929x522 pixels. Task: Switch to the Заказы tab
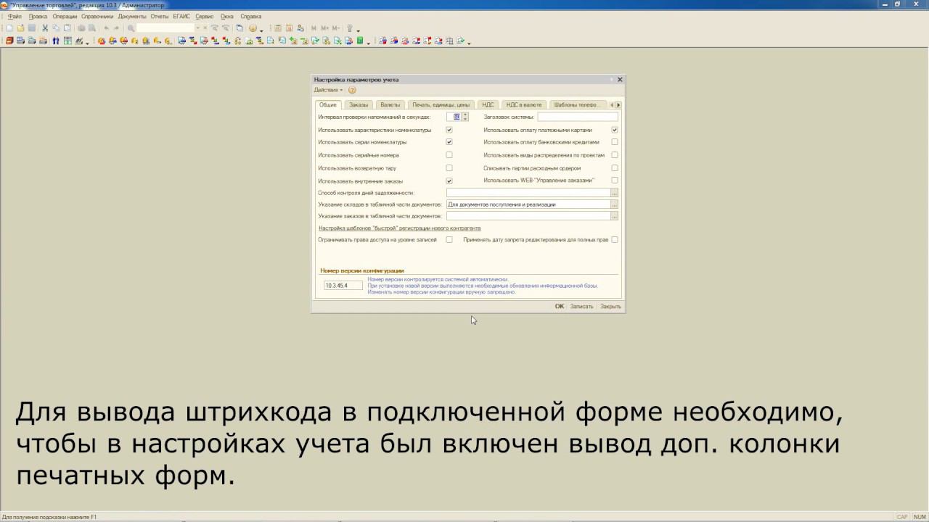(x=359, y=104)
